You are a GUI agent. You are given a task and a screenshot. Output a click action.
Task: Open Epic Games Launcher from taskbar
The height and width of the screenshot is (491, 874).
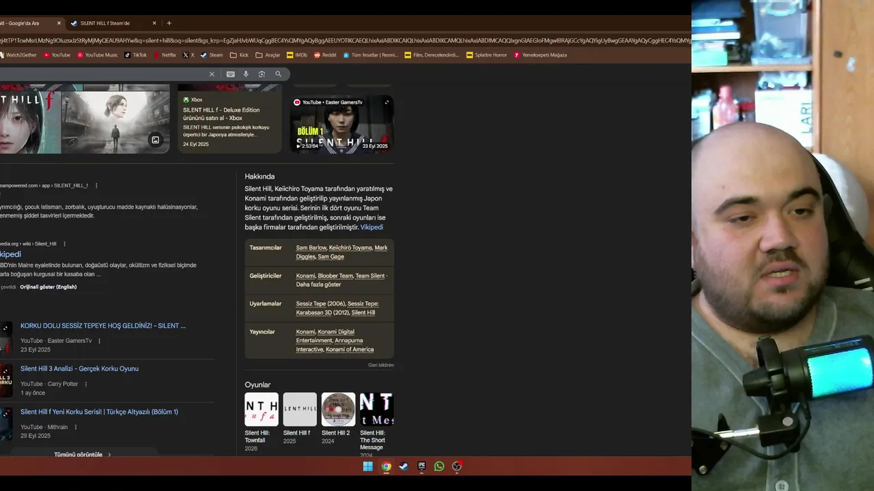pyautogui.click(x=421, y=466)
